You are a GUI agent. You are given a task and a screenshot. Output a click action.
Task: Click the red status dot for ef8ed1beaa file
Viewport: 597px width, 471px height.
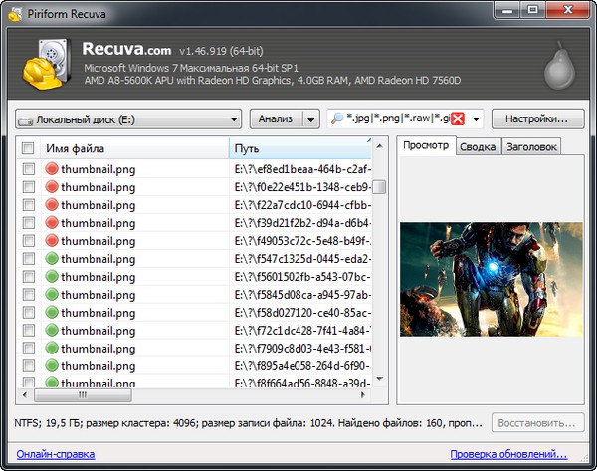point(52,169)
